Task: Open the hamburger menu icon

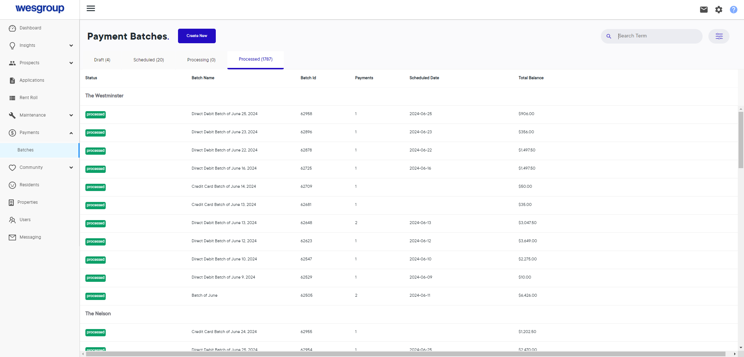Action: tap(91, 8)
